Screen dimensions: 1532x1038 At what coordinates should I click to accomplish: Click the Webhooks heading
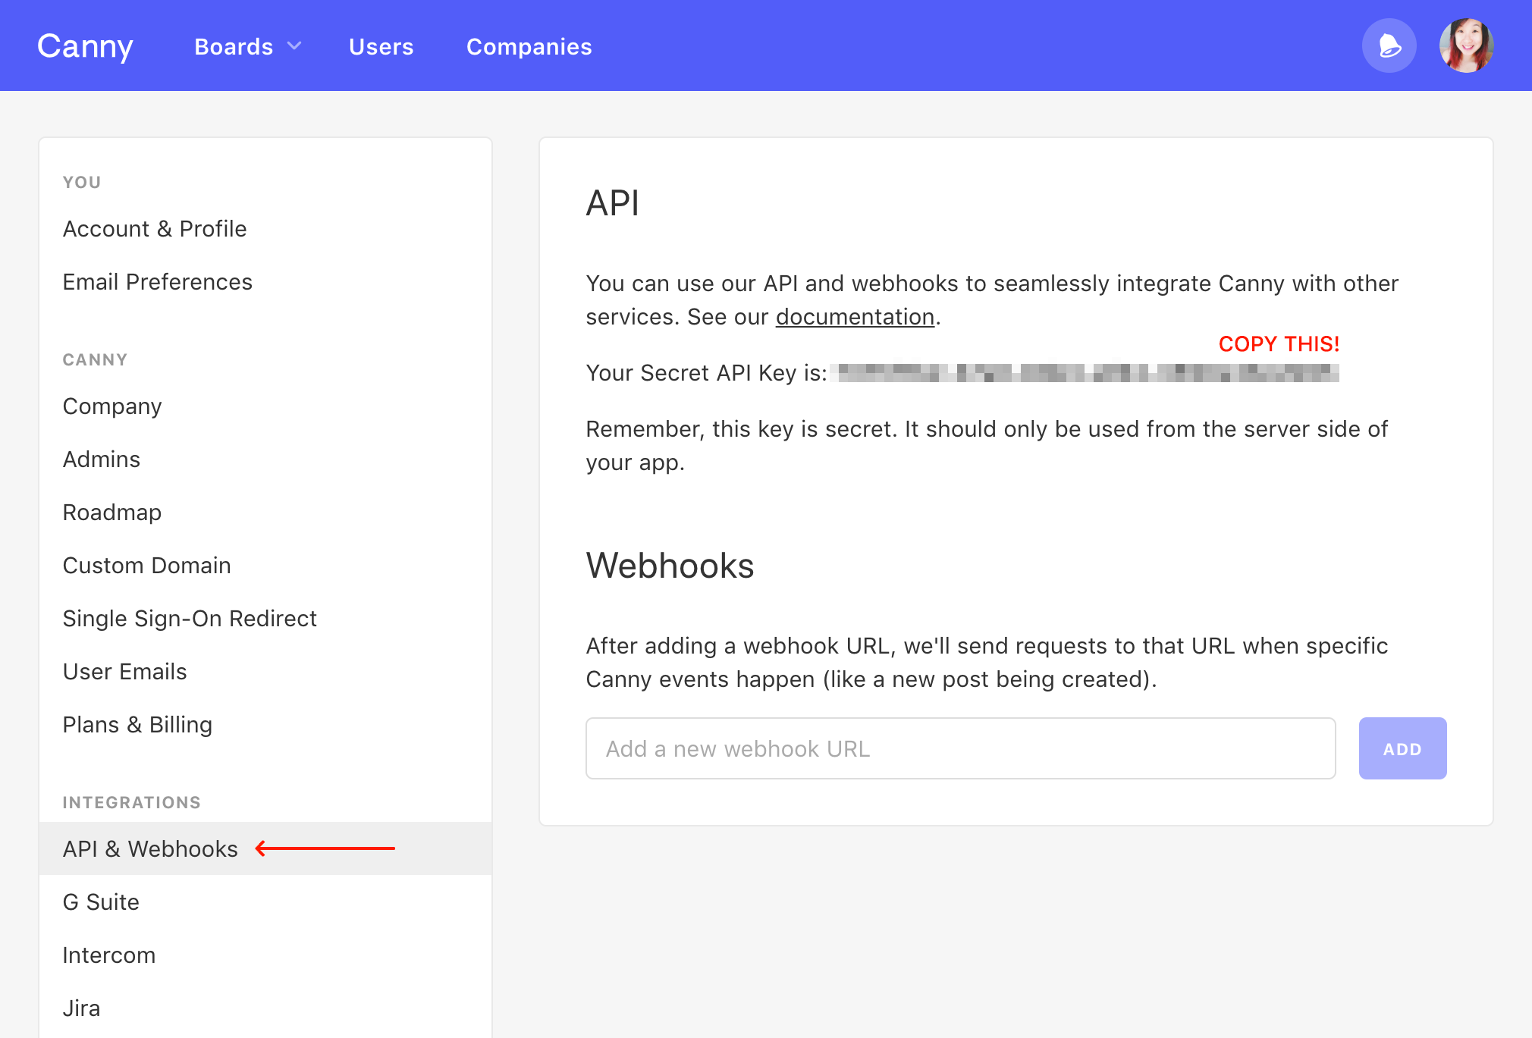coord(670,566)
